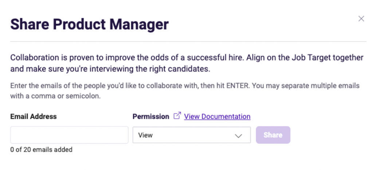Close the Share Product Manager dialog
Image resolution: width=376 pixels, height=170 pixels.
(361, 19)
